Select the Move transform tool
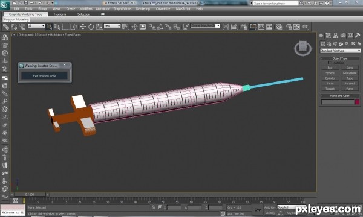Image resolution: width=363 pixels, height=217 pixels. [83, 27]
